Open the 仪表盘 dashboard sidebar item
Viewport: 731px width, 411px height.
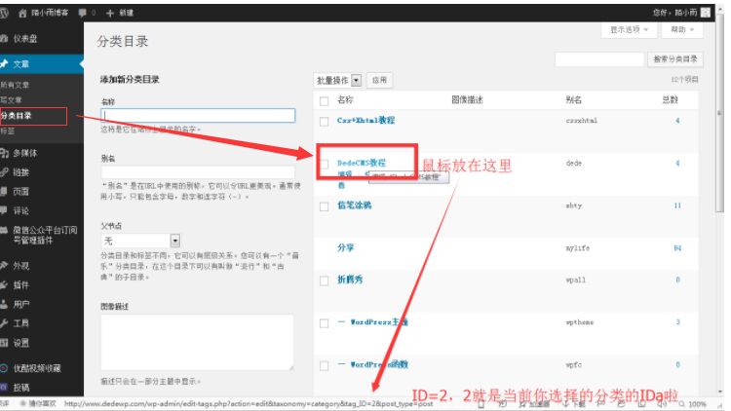[x=26, y=38]
